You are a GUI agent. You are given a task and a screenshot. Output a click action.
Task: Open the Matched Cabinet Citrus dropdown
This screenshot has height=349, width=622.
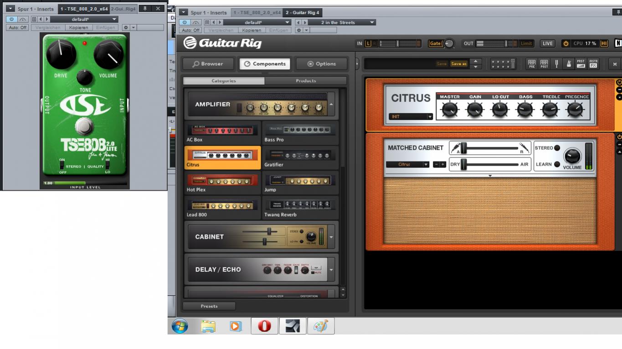(408, 164)
